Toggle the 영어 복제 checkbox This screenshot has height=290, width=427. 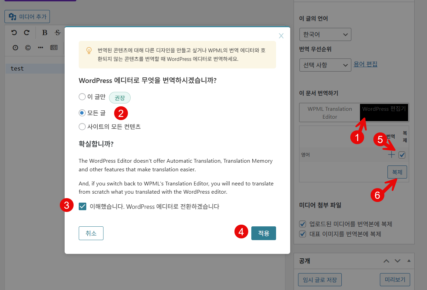pos(402,155)
